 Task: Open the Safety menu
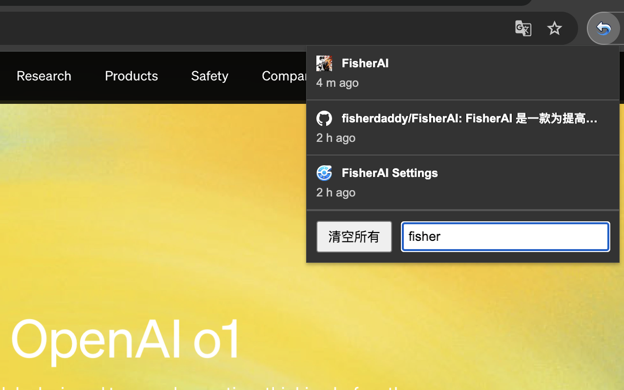click(210, 76)
